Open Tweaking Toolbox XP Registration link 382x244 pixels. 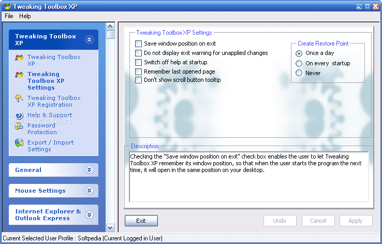click(54, 101)
